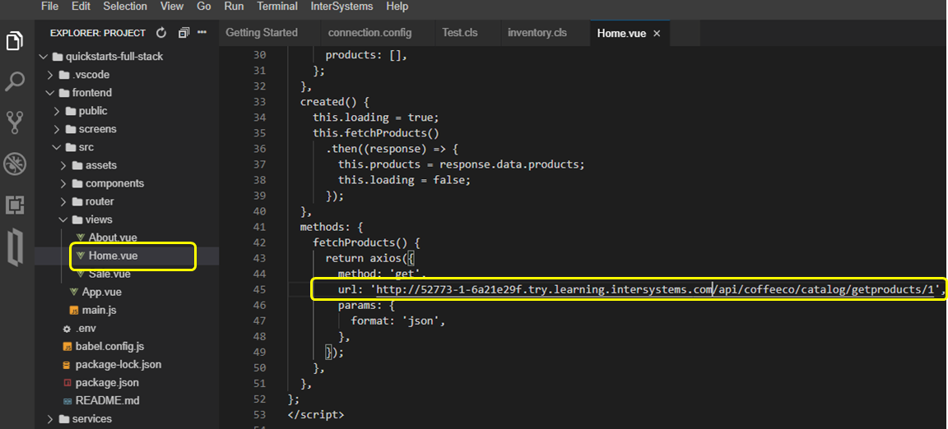Click the icon beside package.json
Image resolution: width=948 pixels, height=429 pixels.
(x=67, y=383)
